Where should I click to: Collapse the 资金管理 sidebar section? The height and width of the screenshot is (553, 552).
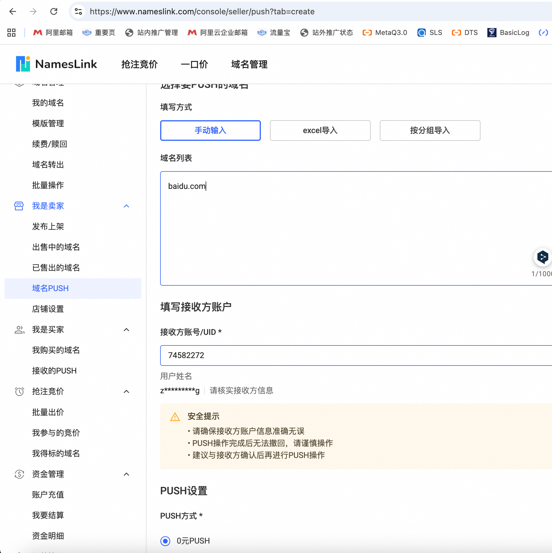pos(126,474)
